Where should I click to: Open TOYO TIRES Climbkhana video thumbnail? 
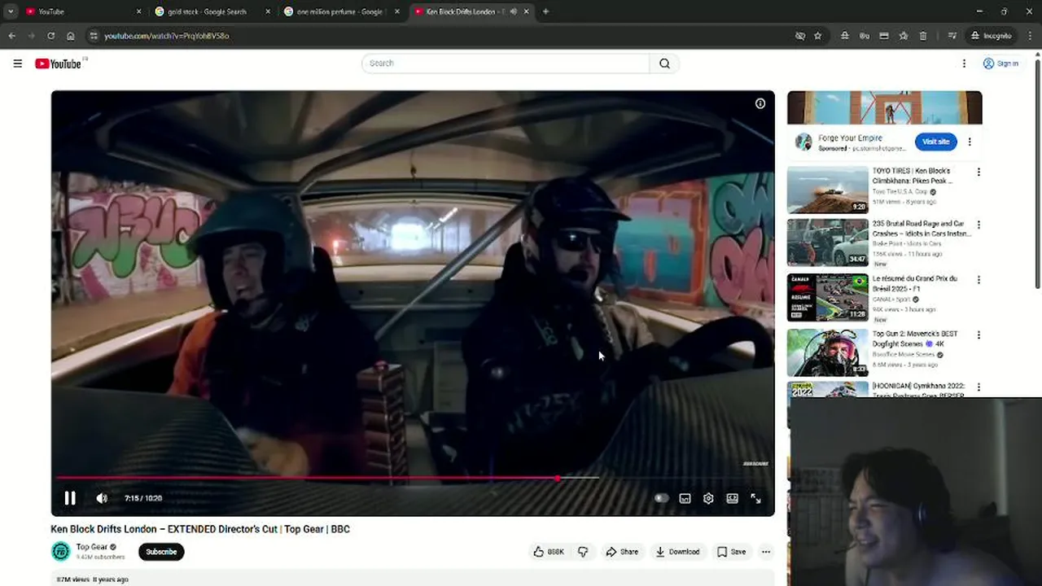pos(827,190)
